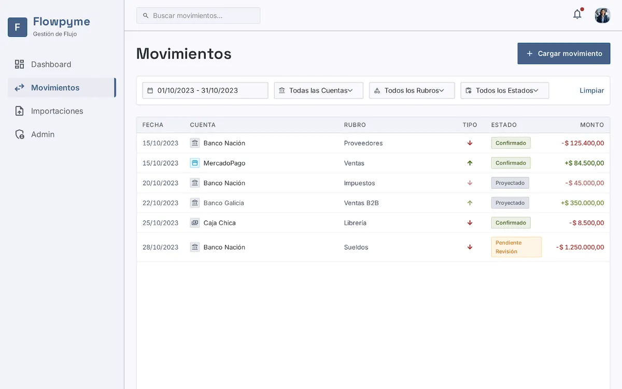The width and height of the screenshot is (622, 389).
Task: Click the down arrow in Proveedores row
Action: (470, 143)
